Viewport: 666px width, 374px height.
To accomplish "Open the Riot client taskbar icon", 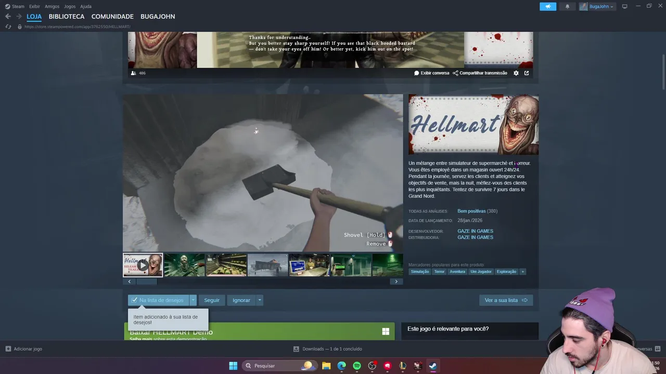I will pos(387,366).
